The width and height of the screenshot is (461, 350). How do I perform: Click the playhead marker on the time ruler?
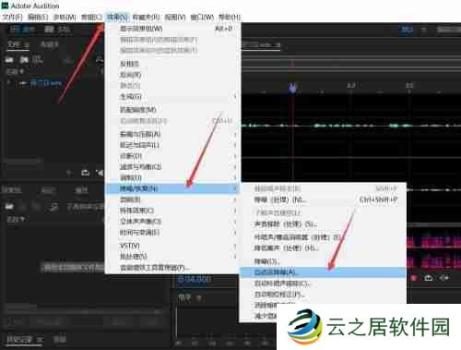(292, 88)
